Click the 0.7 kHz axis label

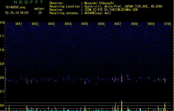tap(2, 92)
